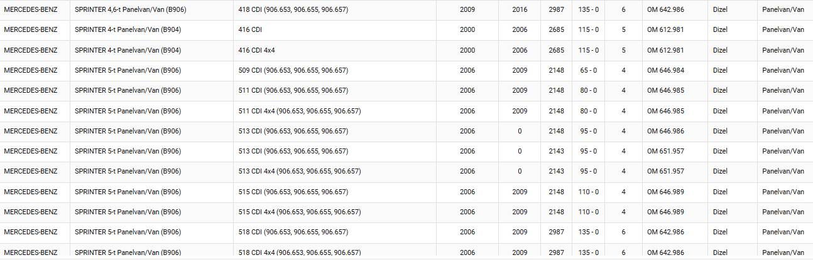Click the 416 CDI non-4x4 model cell
Viewport: 813px width, 260px height.
click(x=251, y=30)
